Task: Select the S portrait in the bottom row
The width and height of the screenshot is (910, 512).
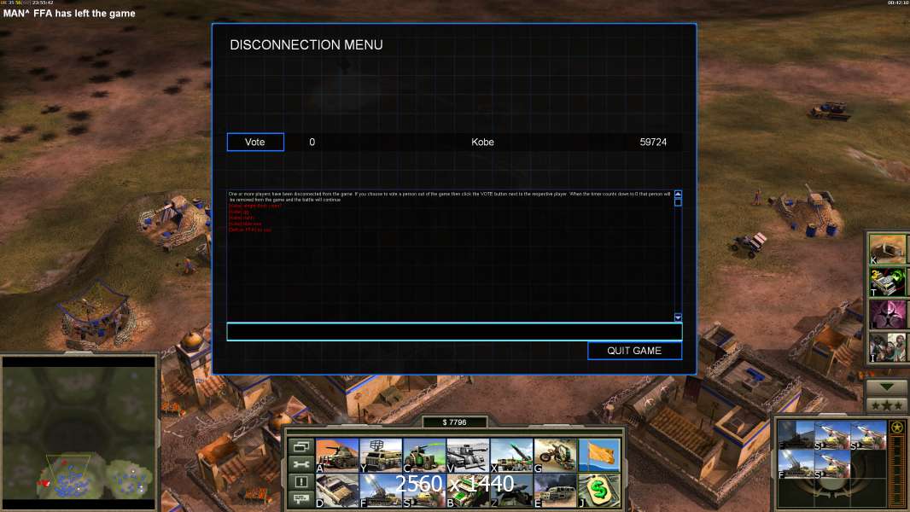Action: tap(832, 464)
